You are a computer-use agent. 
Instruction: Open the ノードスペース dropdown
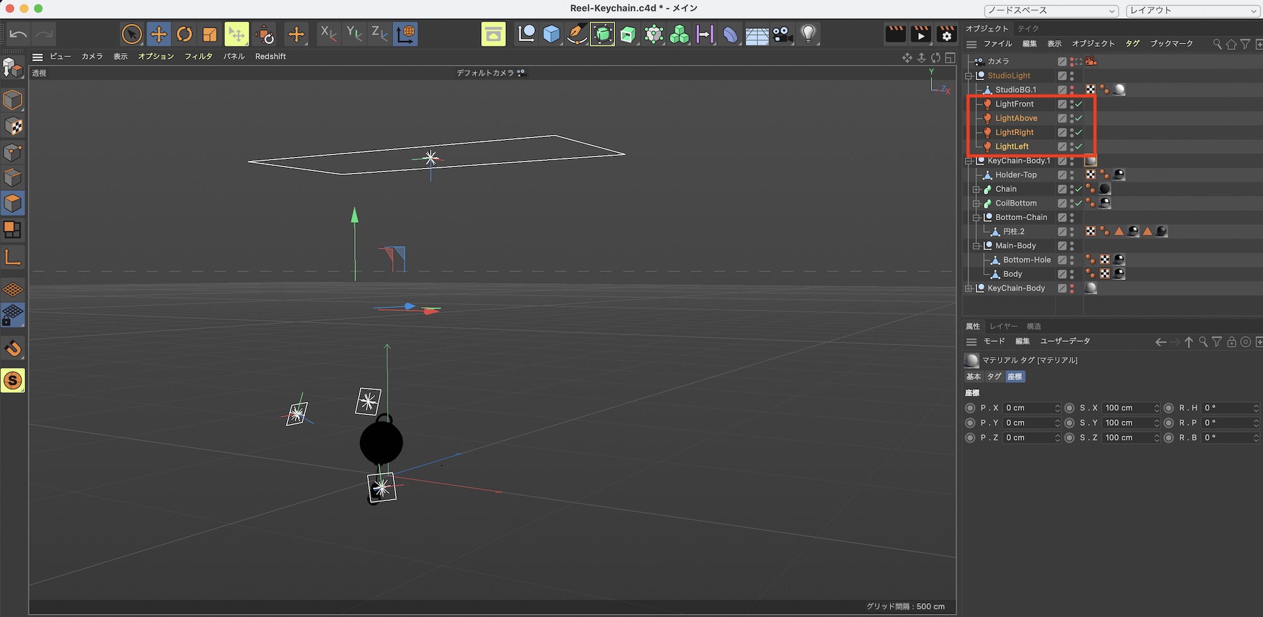pos(1051,11)
